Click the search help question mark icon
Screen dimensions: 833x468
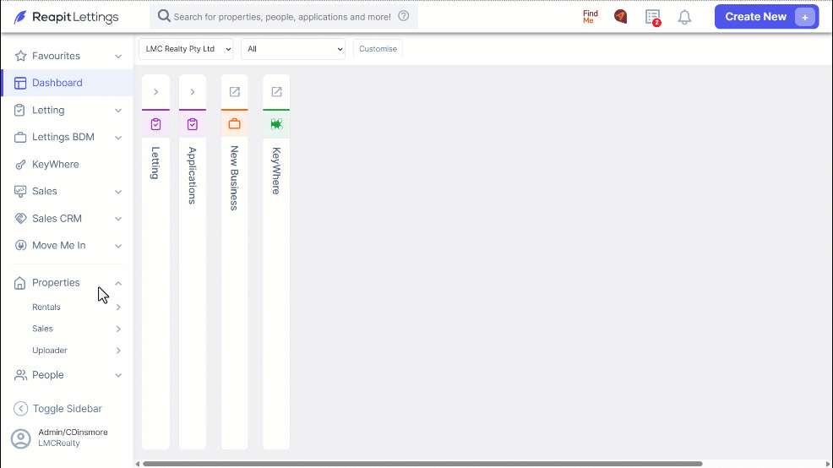pyautogui.click(x=404, y=16)
